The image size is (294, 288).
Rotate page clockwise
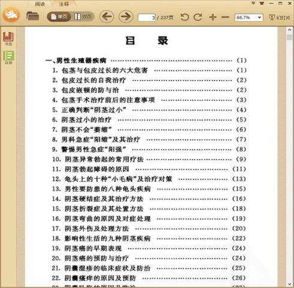click(x=198, y=17)
